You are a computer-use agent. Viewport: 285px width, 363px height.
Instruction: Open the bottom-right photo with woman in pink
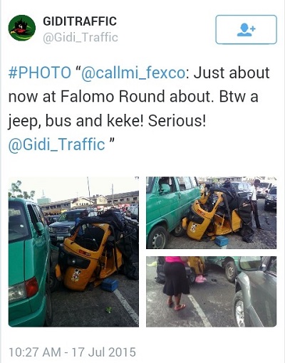coord(211,292)
